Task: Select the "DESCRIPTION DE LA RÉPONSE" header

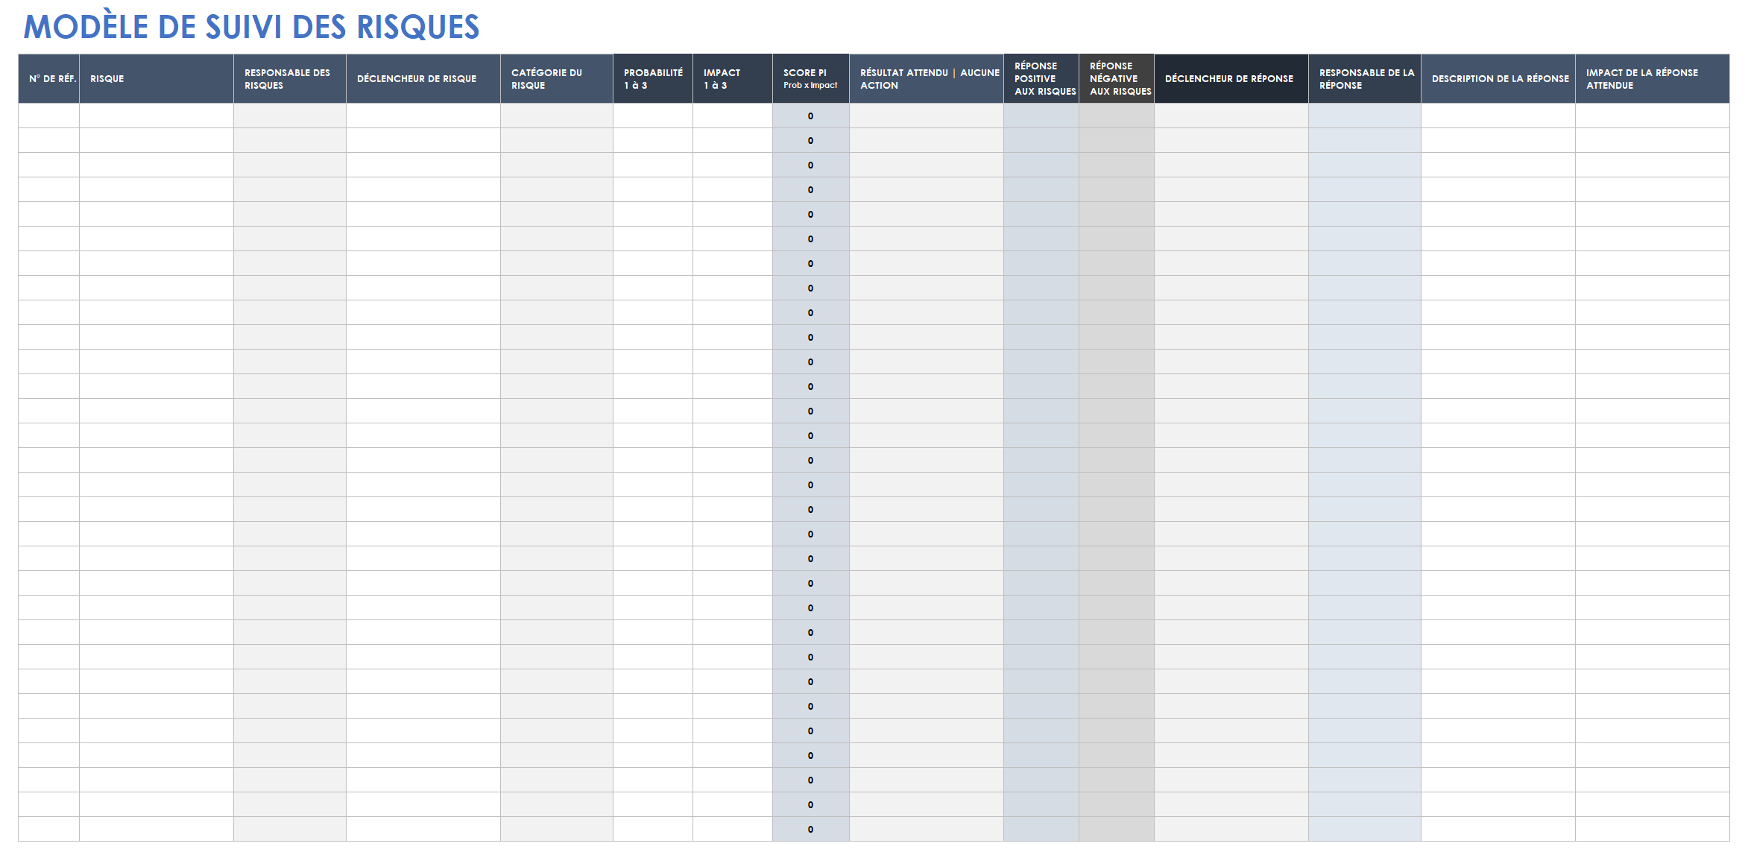Action: [x=1498, y=78]
